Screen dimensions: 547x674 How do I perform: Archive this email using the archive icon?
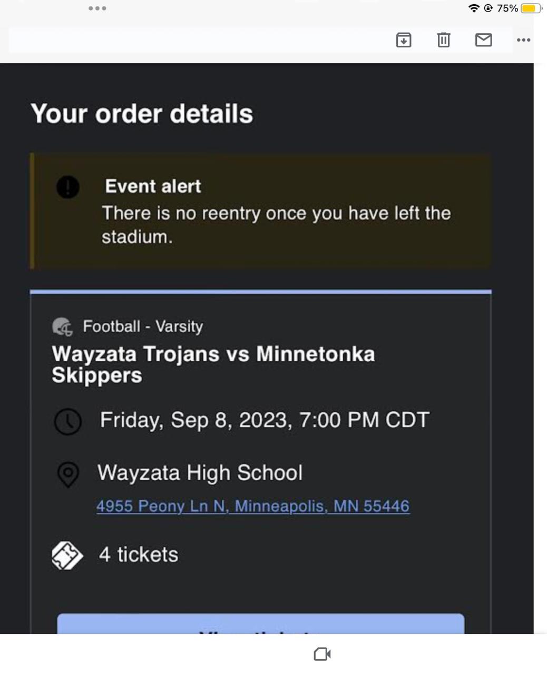[x=404, y=40]
